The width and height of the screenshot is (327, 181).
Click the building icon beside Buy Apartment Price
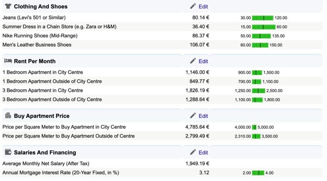[8, 116]
